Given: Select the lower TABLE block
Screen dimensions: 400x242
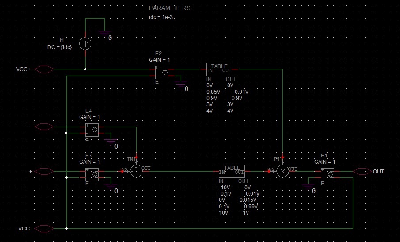Looking at the screenshot, I should [232, 171].
